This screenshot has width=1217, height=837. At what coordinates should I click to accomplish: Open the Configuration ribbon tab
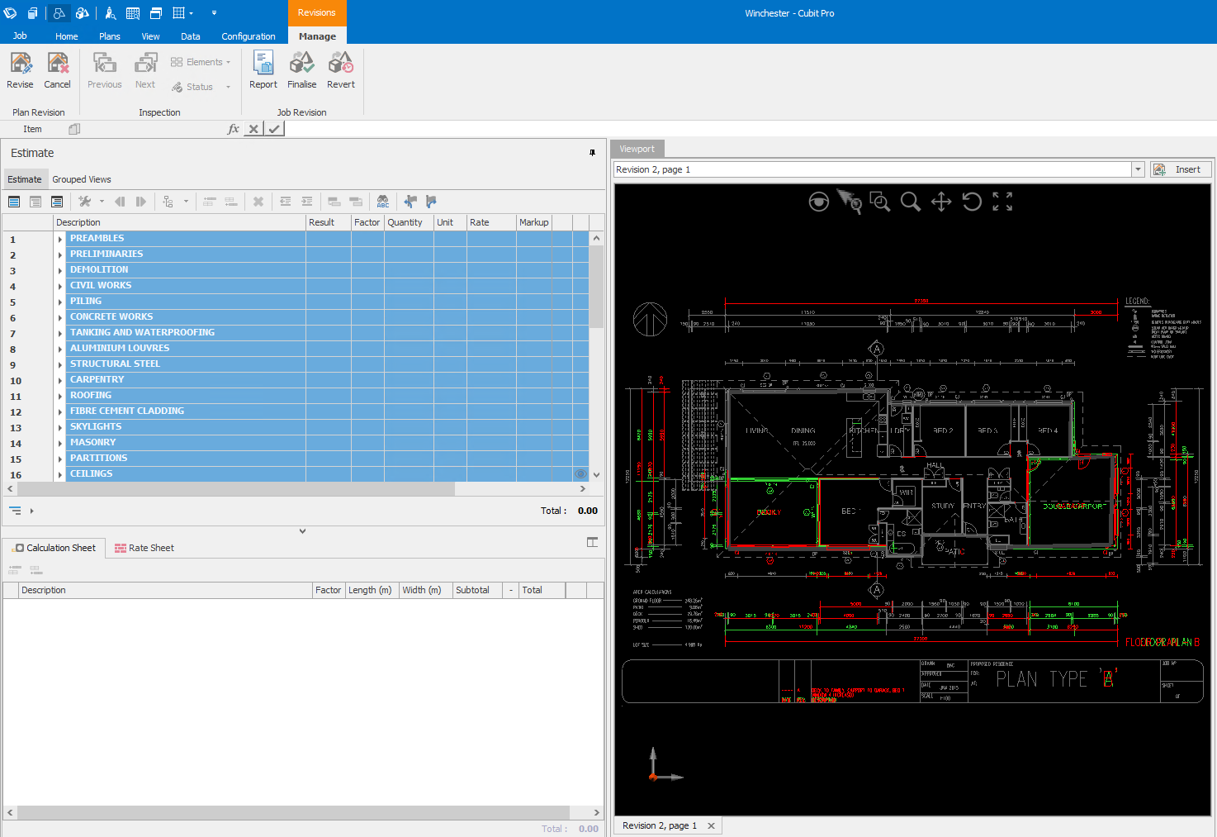[249, 36]
